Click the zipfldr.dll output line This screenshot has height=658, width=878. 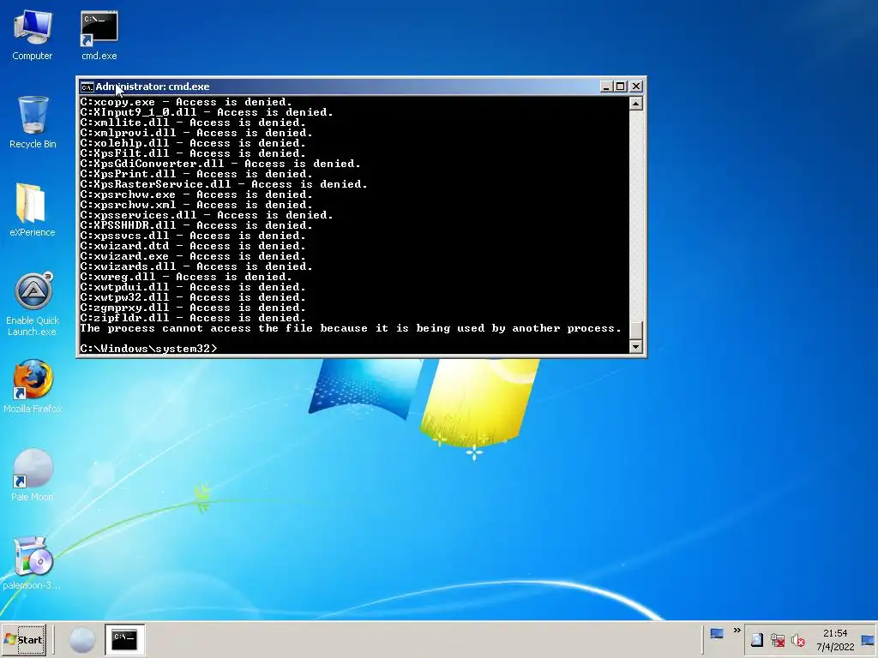[x=193, y=318]
